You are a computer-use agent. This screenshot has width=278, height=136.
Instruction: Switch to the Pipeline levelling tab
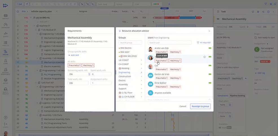tap(237, 96)
